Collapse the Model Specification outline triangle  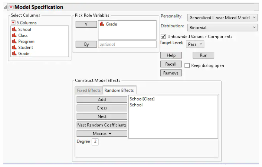coord(5,7)
